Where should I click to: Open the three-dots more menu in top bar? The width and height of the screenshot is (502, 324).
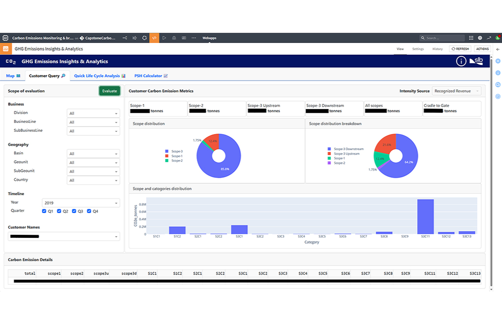(194, 38)
